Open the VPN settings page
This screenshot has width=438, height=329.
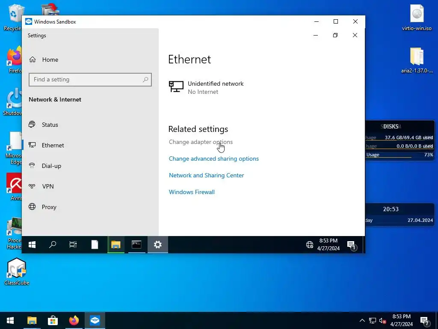(x=41, y=186)
